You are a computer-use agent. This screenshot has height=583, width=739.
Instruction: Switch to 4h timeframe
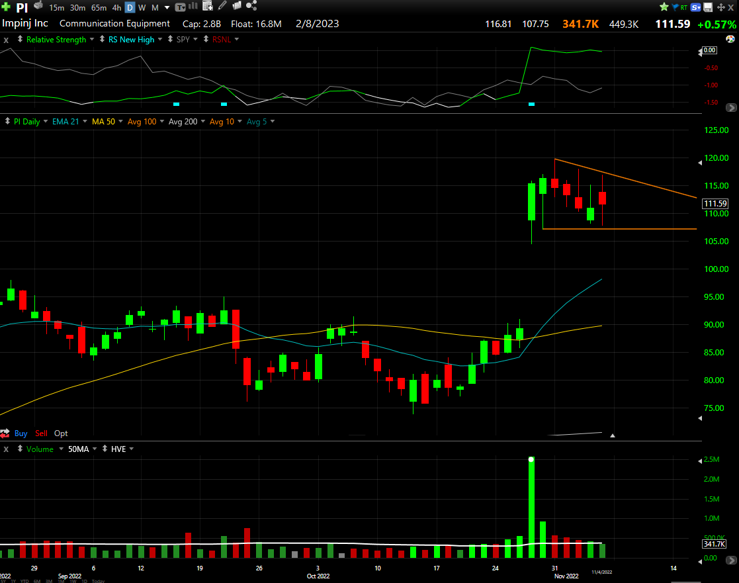click(116, 7)
